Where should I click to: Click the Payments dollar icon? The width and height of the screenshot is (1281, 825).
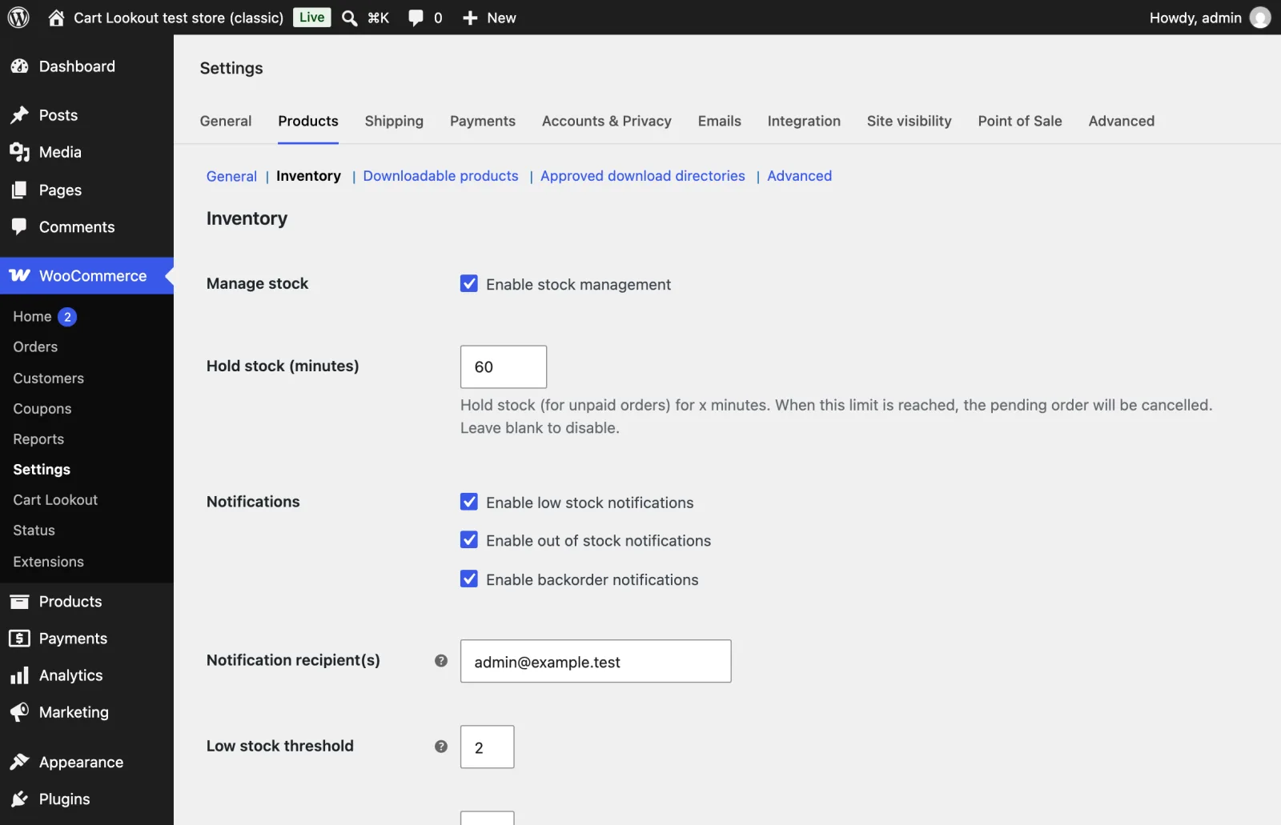coord(20,639)
